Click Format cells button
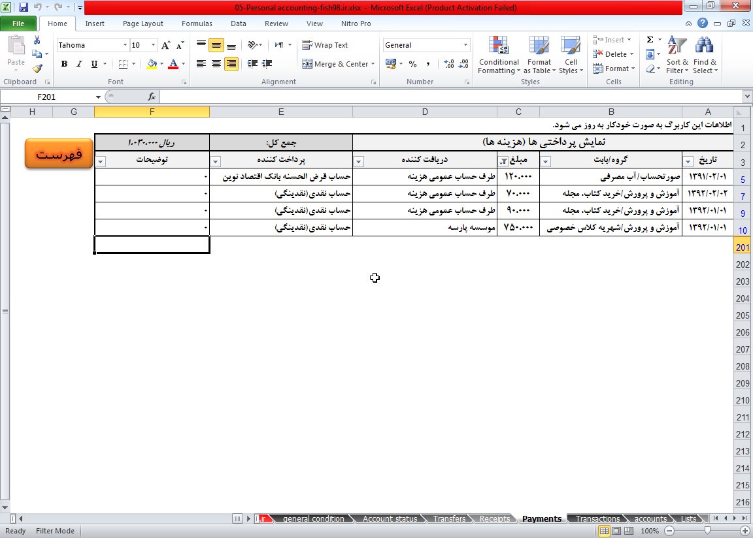This screenshot has width=753, height=538. click(x=613, y=69)
